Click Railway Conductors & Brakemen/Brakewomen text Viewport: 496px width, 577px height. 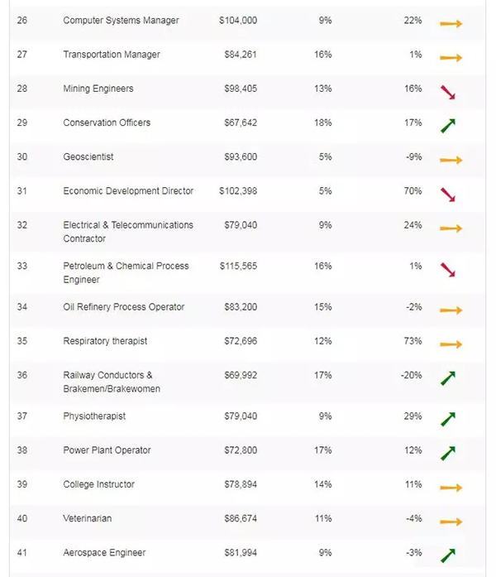click(111, 382)
